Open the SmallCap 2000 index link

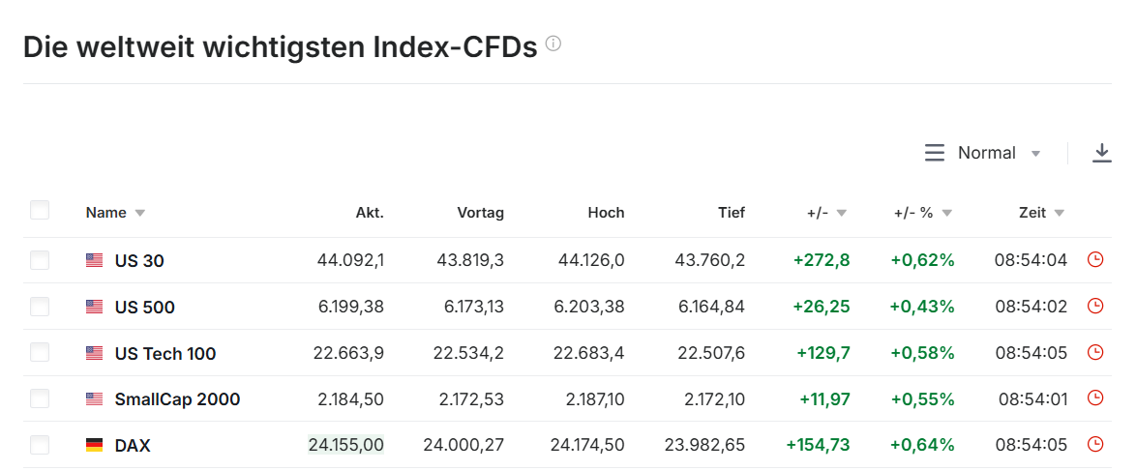pyautogui.click(x=177, y=398)
